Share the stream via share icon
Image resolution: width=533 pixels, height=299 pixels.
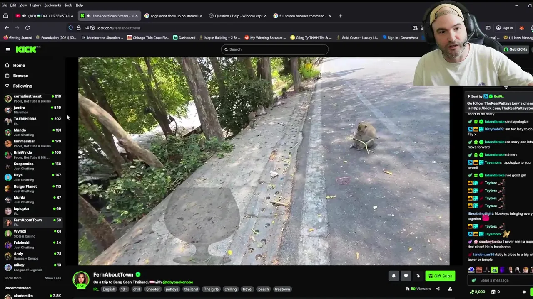(x=438, y=289)
